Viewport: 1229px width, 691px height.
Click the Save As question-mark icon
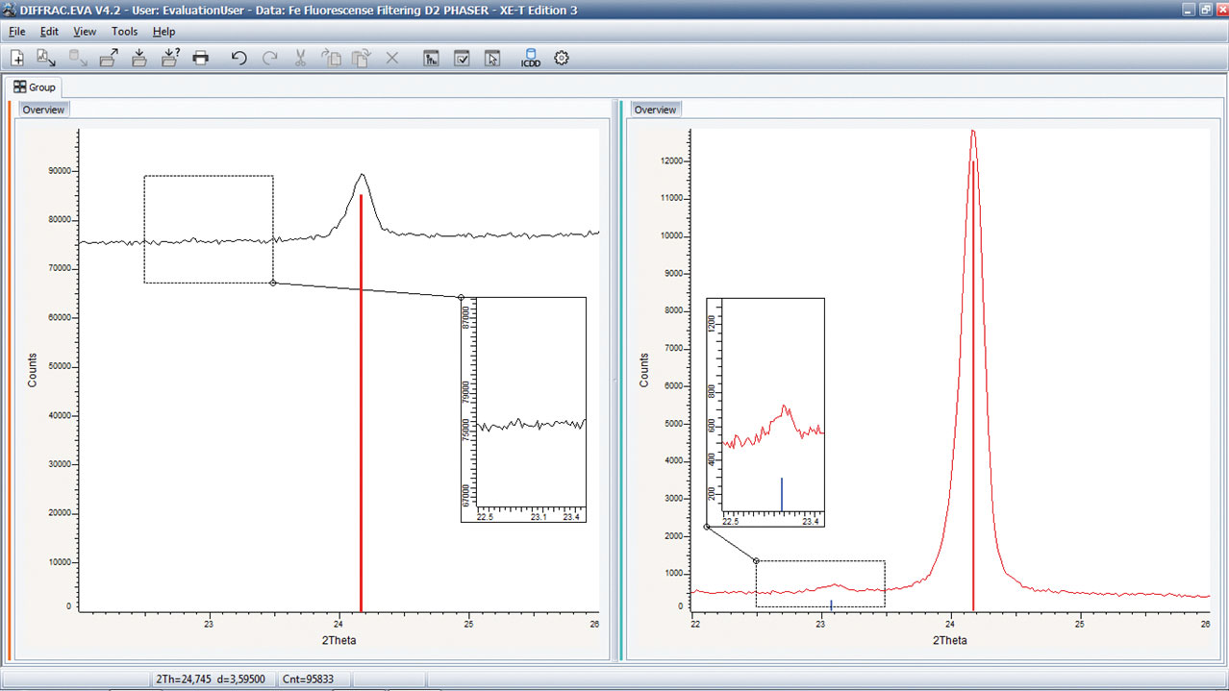170,59
